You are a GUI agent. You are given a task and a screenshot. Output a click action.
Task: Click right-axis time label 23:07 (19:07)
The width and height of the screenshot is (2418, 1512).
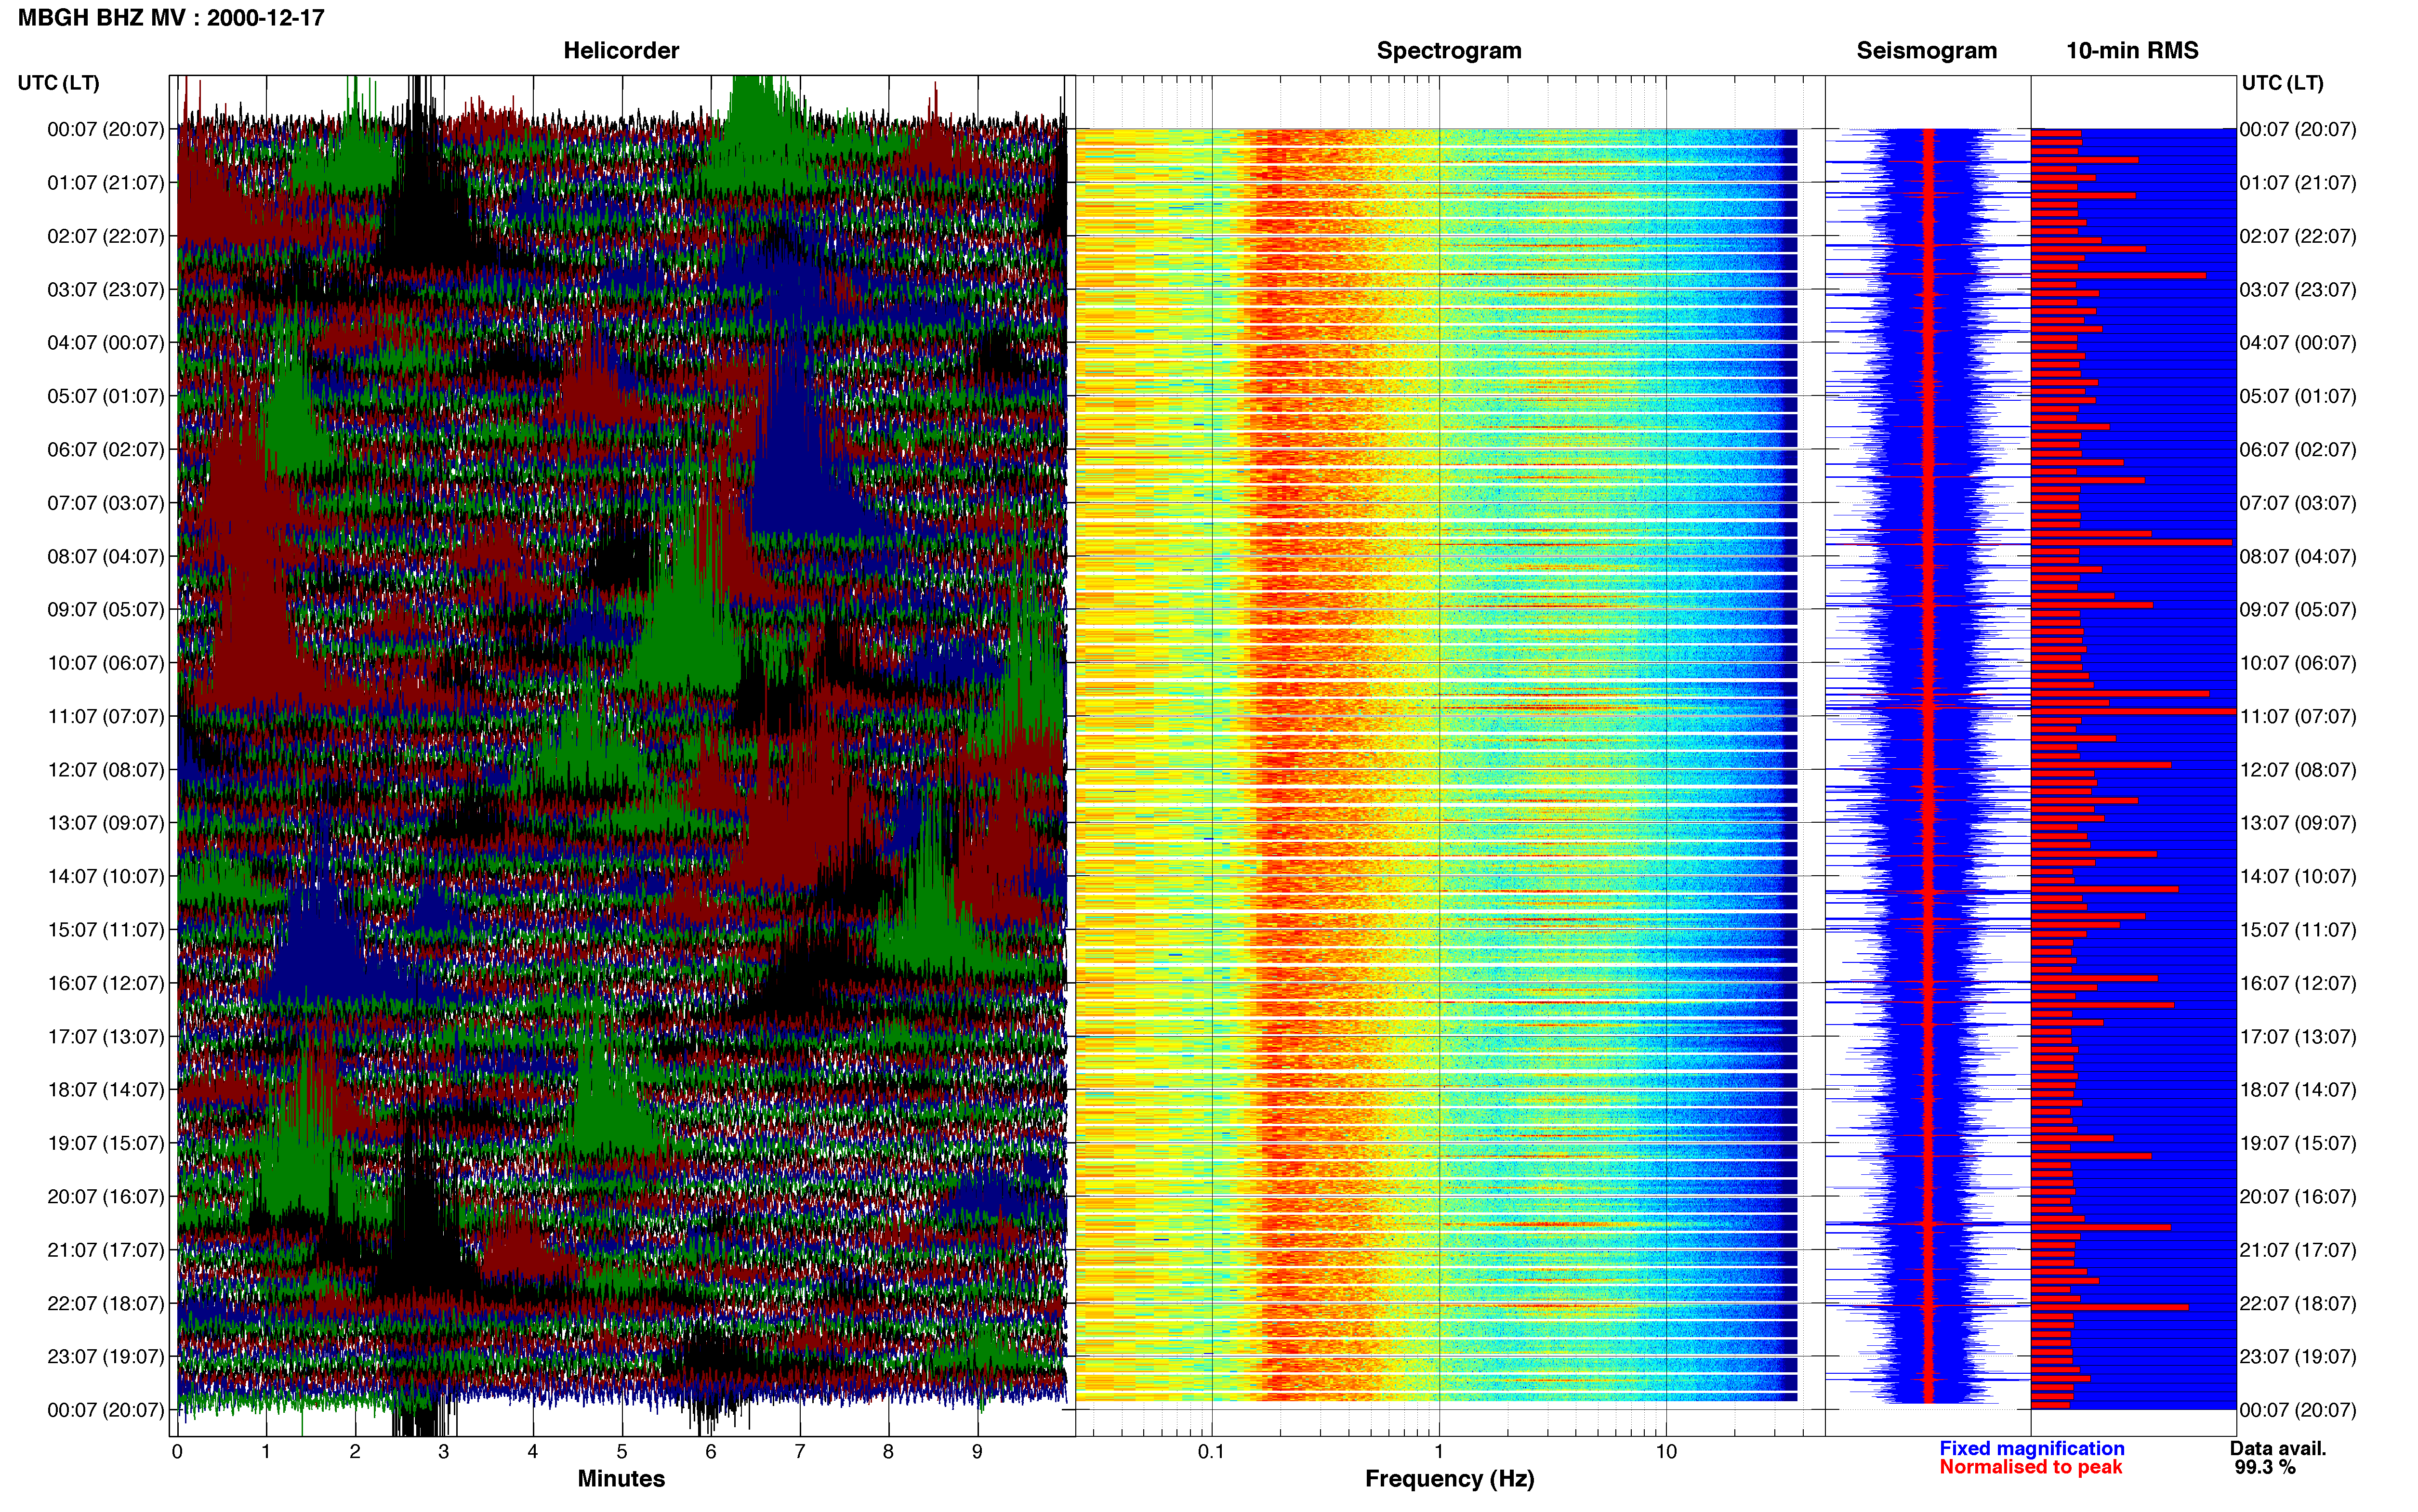click(x=2298, y=1356)
